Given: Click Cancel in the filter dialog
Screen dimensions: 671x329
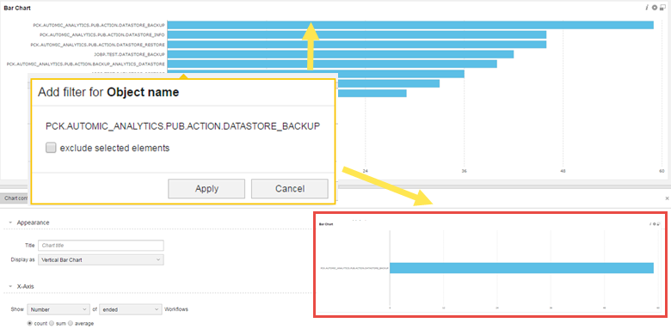Looking at the screenshot, I should click(290, 188).
